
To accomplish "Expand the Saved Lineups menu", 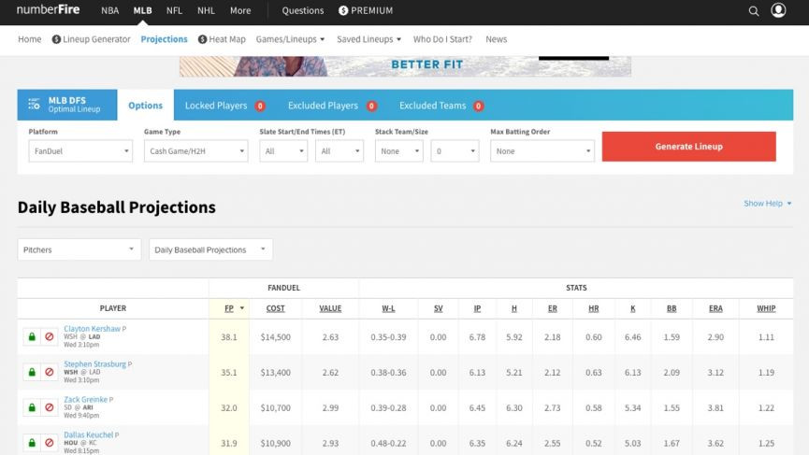I will 368,39.
